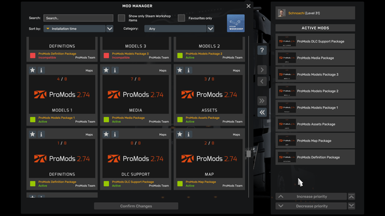Select ProMods Assets Package in active mods

coord(315,124)
